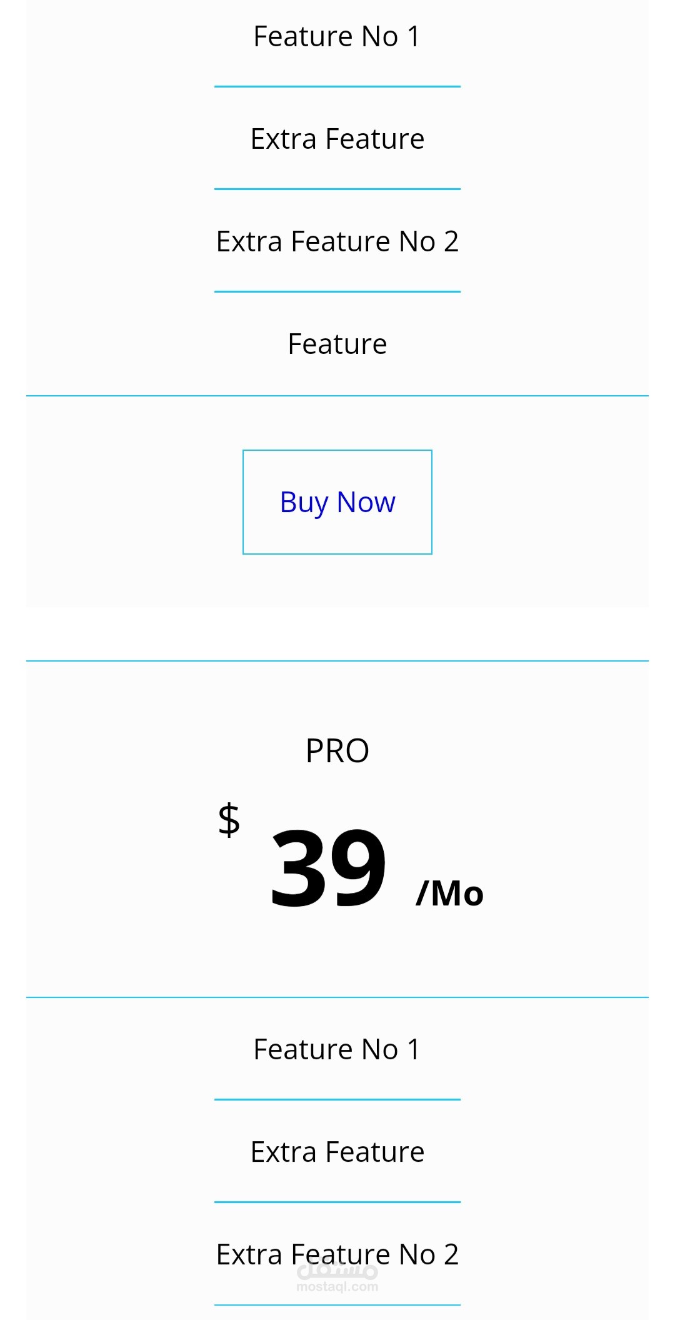Select Extra Feature No 2 above Buy Now

point(337,241)
